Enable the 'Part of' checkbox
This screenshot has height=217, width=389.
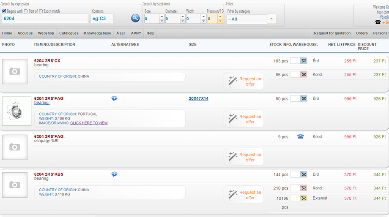[x=26, y=11]
